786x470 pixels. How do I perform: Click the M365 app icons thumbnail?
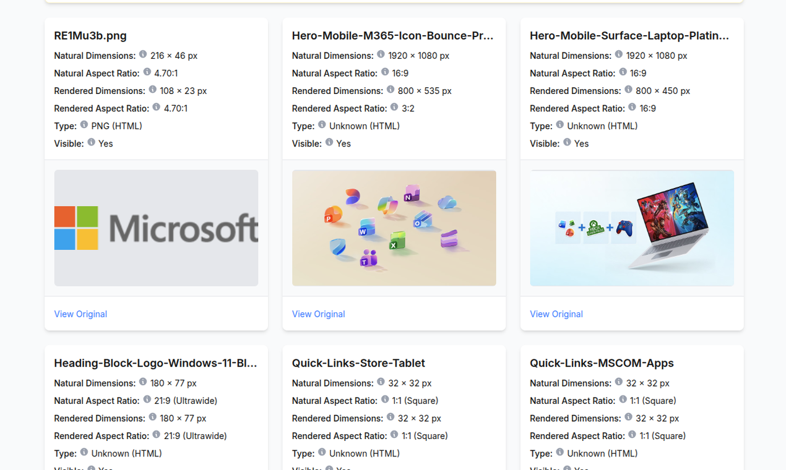tap(394, 228)
